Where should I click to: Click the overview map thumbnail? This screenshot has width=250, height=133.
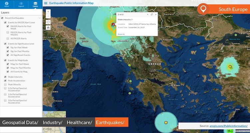(54, 122)
